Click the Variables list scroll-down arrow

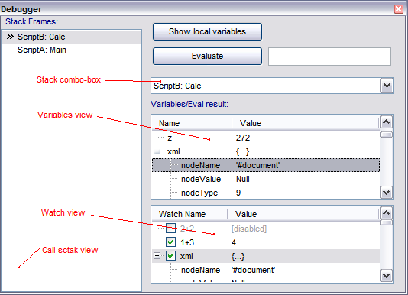tap(387, 193)
